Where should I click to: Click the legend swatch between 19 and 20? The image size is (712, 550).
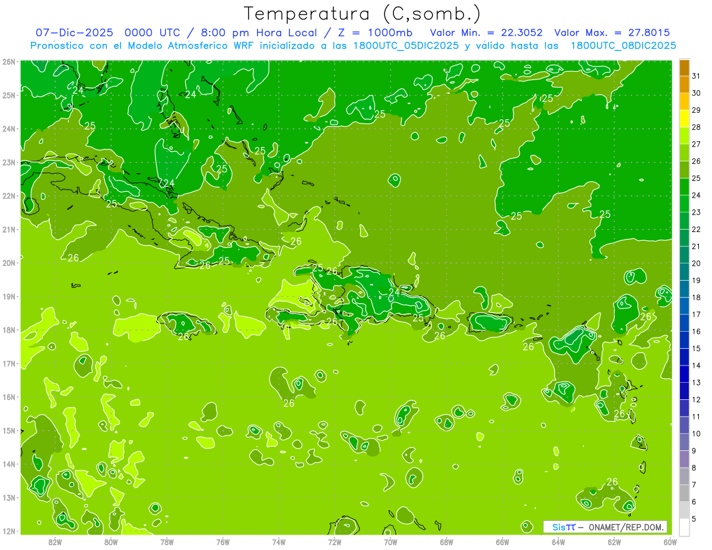click(x=684, y=272)
